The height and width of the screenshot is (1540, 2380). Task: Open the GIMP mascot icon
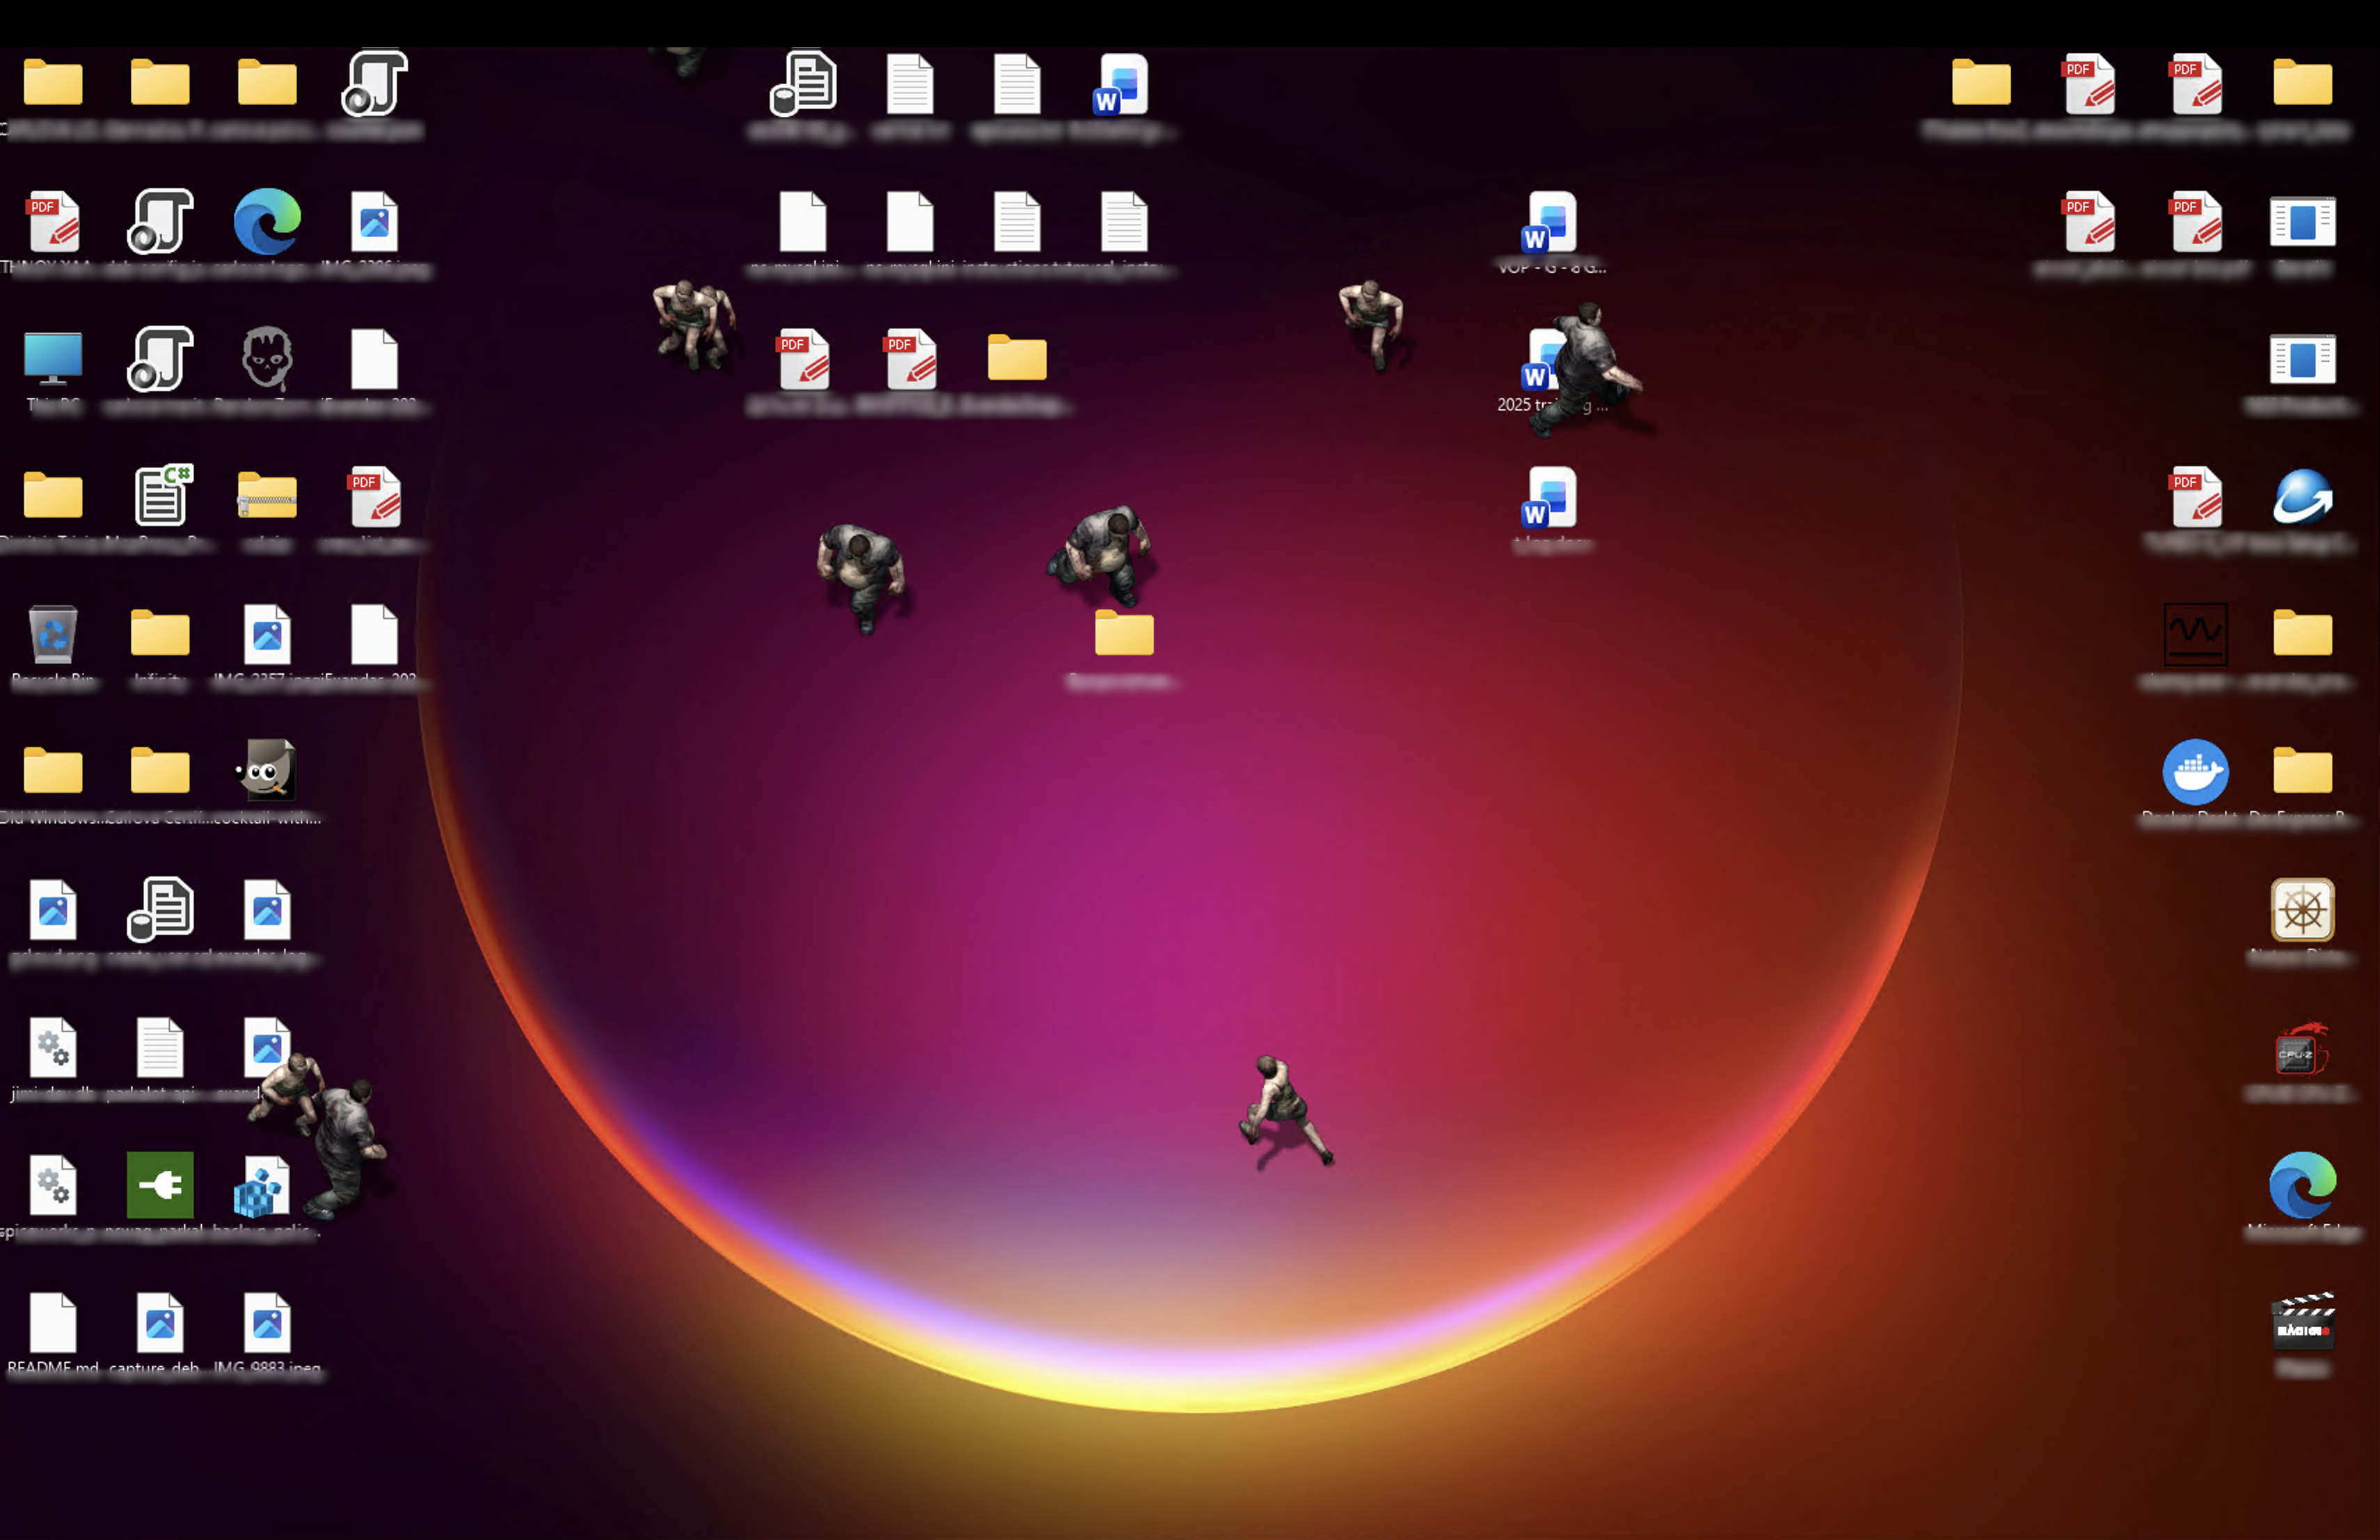266,769
